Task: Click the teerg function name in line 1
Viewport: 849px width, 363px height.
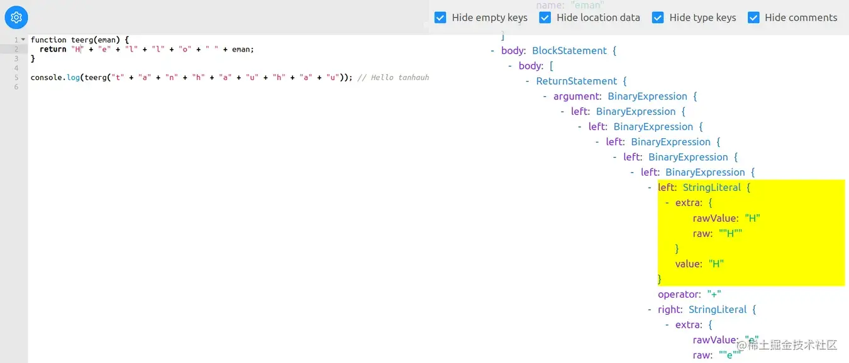Action: tap(82, 40)
